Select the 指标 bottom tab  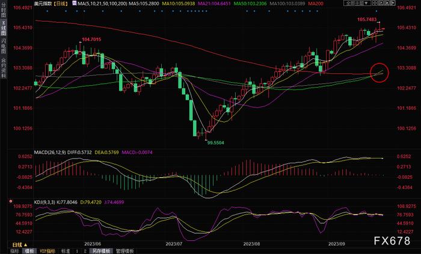[15, 251]
